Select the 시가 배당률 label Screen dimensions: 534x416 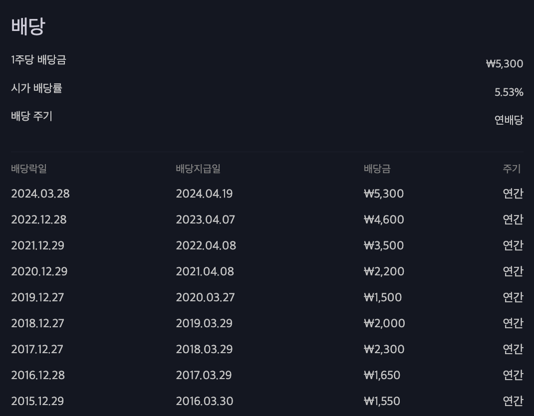[x=36, y=88]
